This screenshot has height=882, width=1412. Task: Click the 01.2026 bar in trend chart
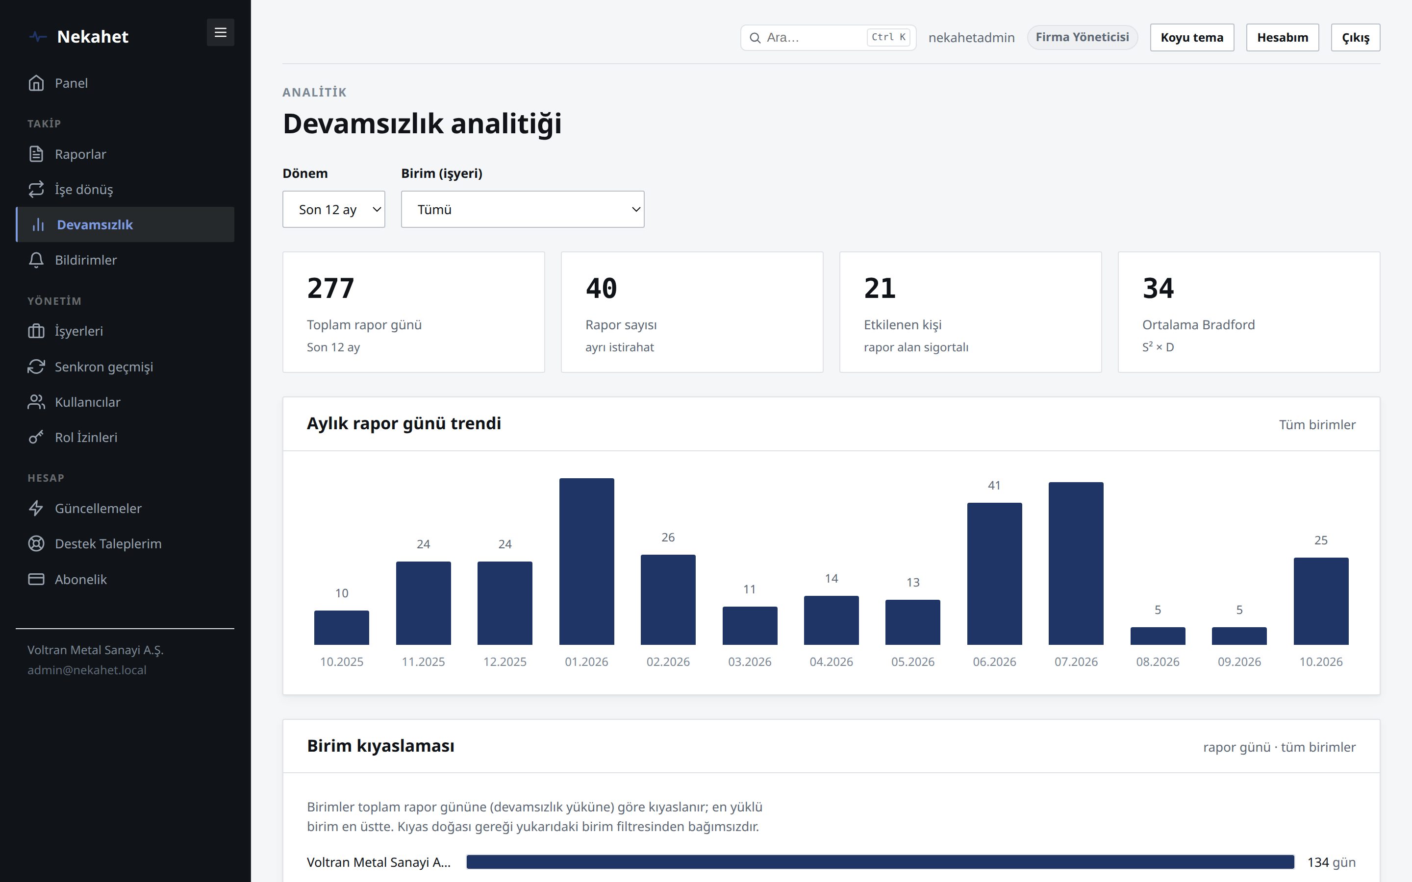click(x=586, y=561)
